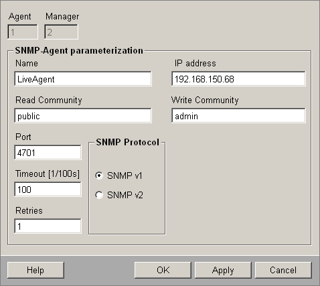Select the Port field showing 4701

(x=48, y=152)
